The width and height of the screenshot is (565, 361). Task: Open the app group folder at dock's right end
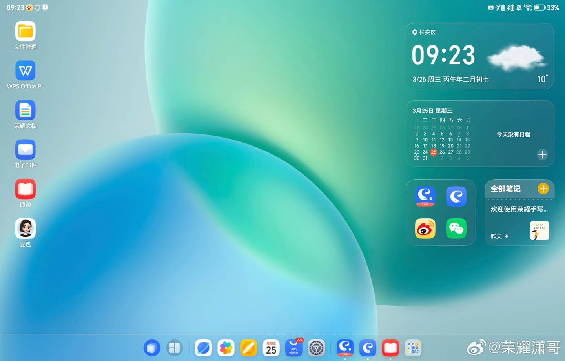coord(413,348)
